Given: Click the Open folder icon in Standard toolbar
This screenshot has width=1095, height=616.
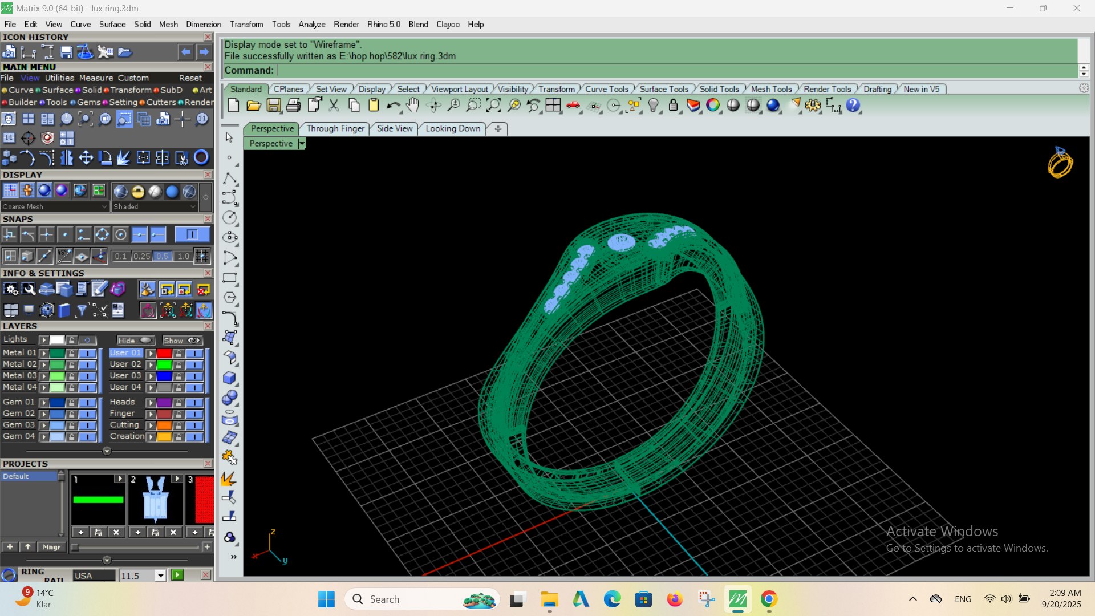Looking at the screenshot, I should (x=254, y=106).
